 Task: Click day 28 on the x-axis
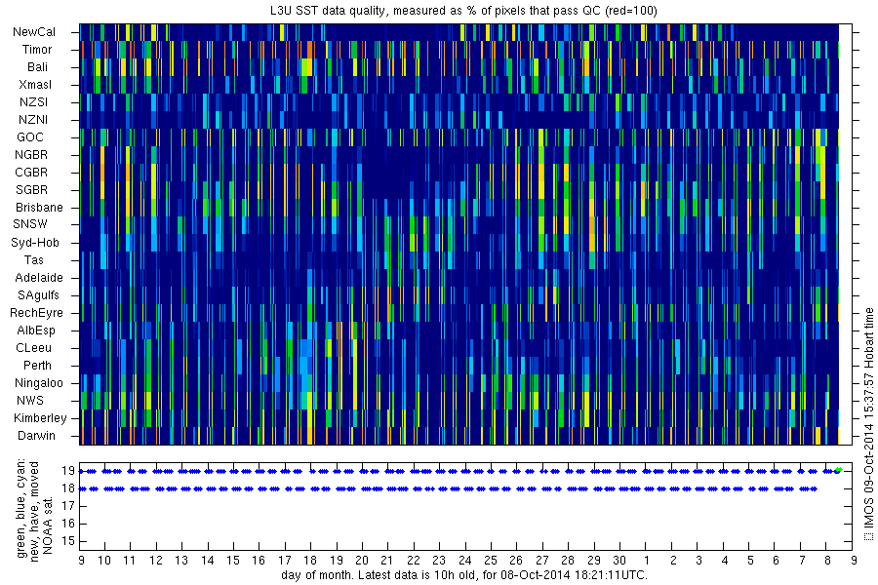(x=568, y=561)
